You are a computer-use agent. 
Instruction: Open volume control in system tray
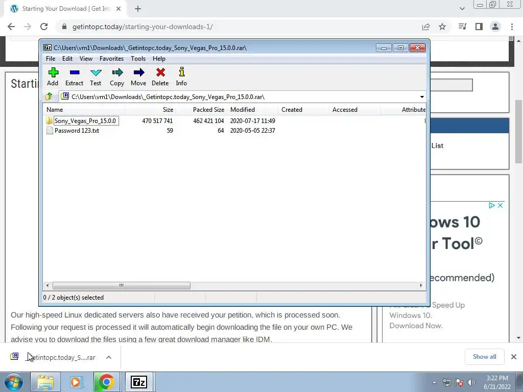coord(471,382)
